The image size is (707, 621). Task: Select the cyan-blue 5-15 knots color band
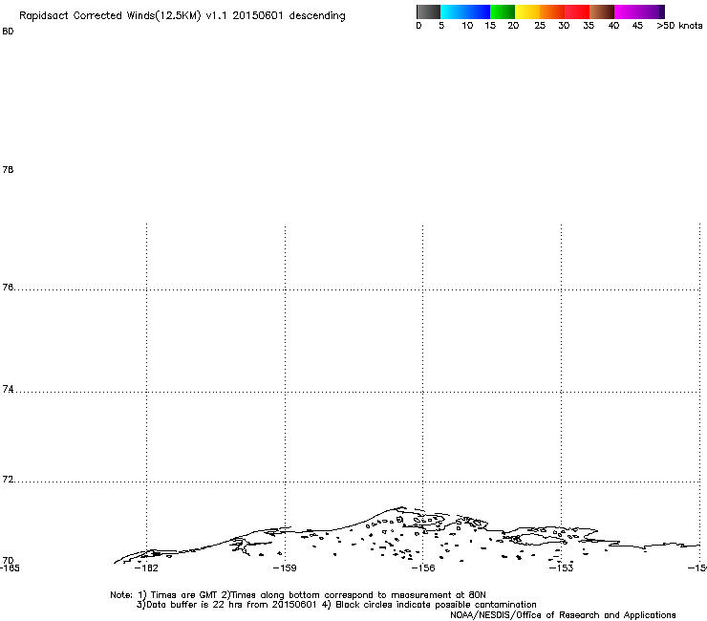[x=465, y=11]
